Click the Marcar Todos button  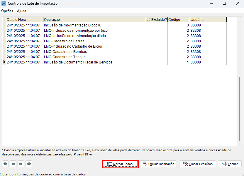120,164
